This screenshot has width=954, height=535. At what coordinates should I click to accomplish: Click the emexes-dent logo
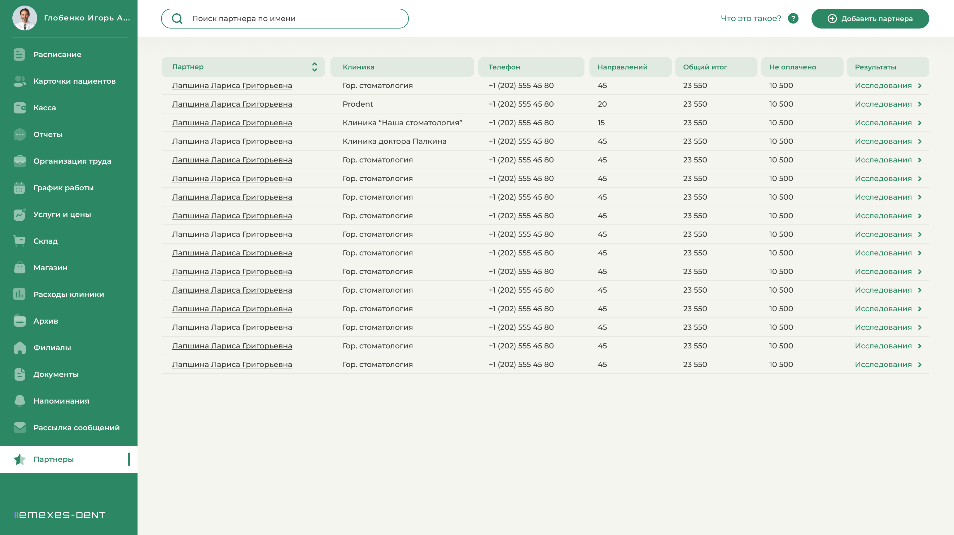coord(59,515)
